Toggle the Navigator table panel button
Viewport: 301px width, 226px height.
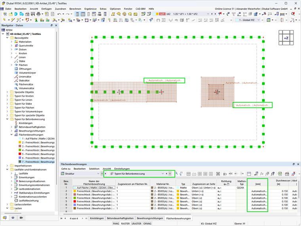pyautogui.click(x=77, y=14)
